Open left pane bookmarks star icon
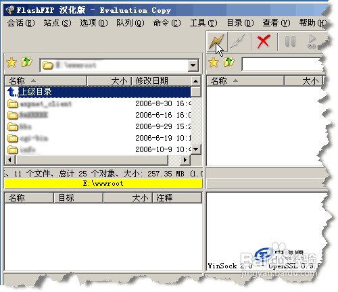Image resolution: width=338 pixels, height=292 pixels. pos(11,62)
